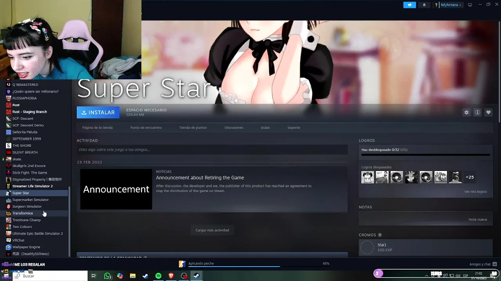Open Brave browser from the taskbar

pyautogui.click(x=171, y=276)
